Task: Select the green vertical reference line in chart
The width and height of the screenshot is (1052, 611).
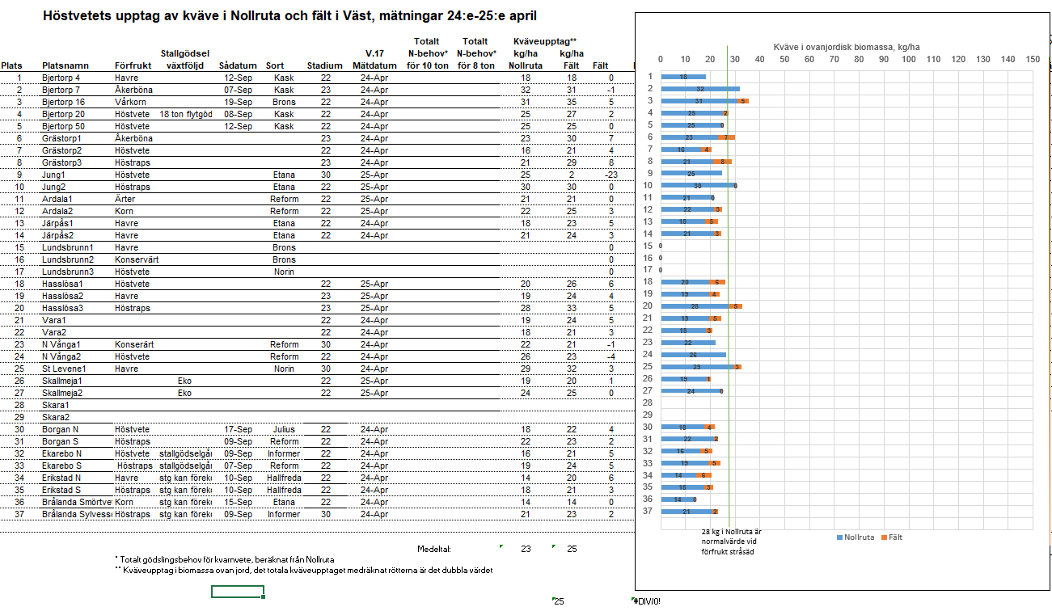Action: point(729,323)
